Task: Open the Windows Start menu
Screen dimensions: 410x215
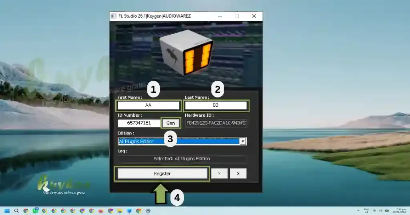Action: point(7,211)
